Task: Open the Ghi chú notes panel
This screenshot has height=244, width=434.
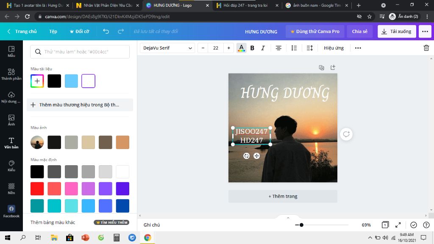Action: (x=152, y=225)
